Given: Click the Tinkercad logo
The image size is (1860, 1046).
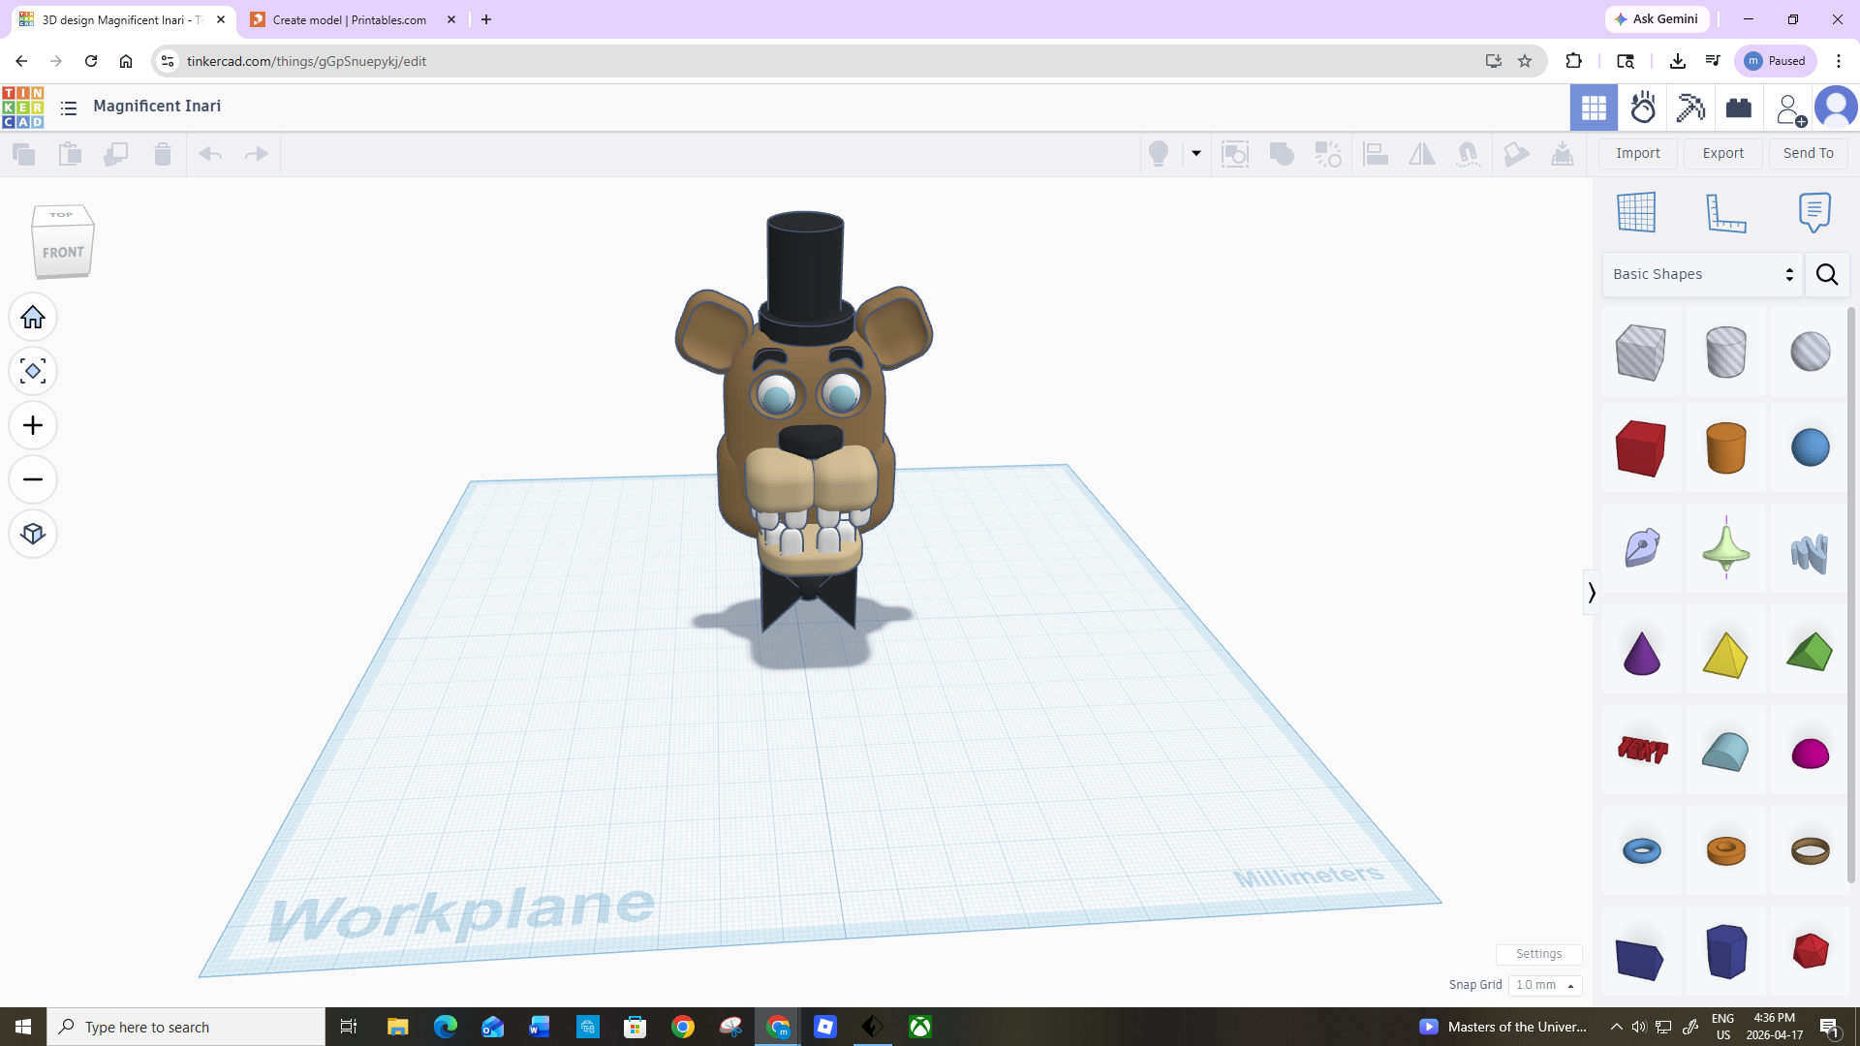Looking at the screenshot, I should tap(22, 108).
